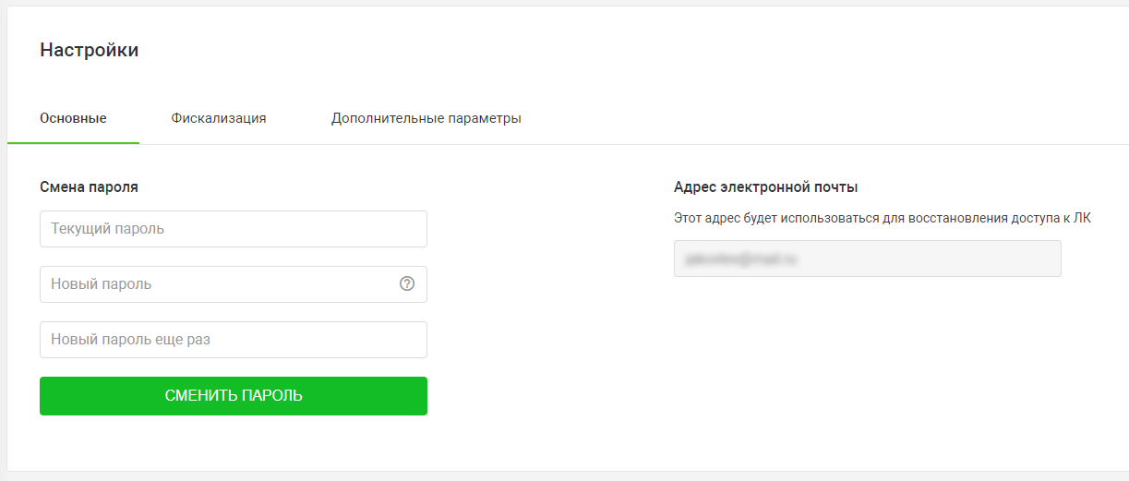
Task: Click the green underline beneath Основные
Action: click(x=73, y=143)
